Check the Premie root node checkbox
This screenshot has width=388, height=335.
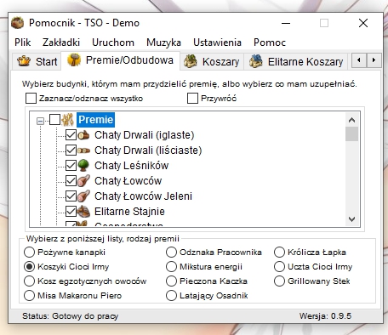click(x=54, y=120)
